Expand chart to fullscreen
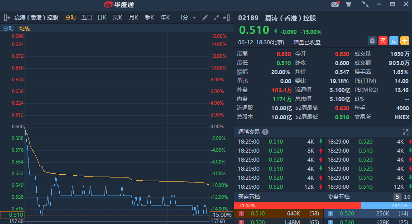 tap(216, 18)
